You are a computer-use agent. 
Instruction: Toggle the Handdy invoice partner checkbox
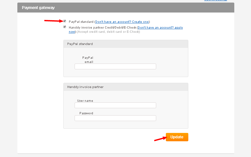click(65, 27)
